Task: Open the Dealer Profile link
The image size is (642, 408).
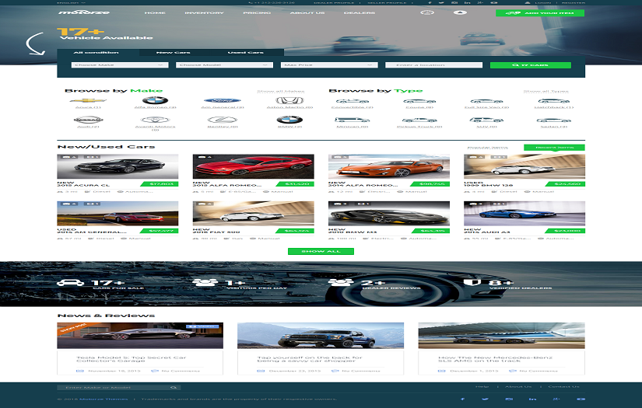Action: [x=334, y=2]
